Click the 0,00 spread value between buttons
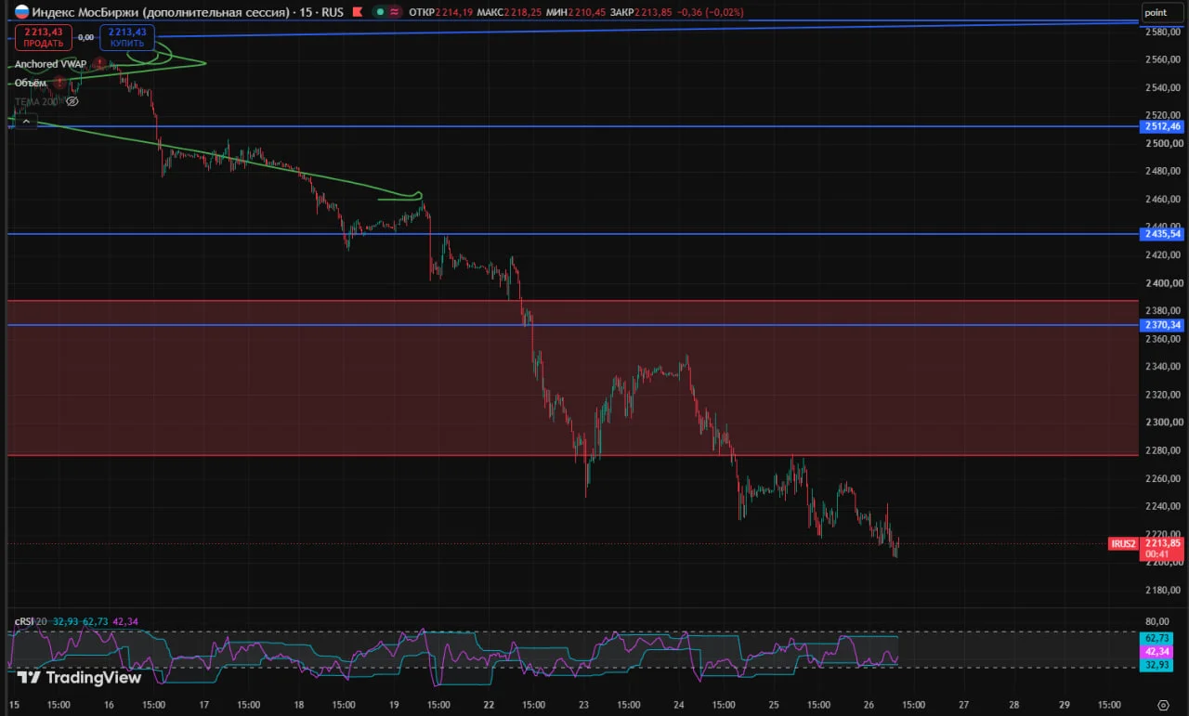The image size is (1189, 716). pyautogui.click(x=85, y=37)
